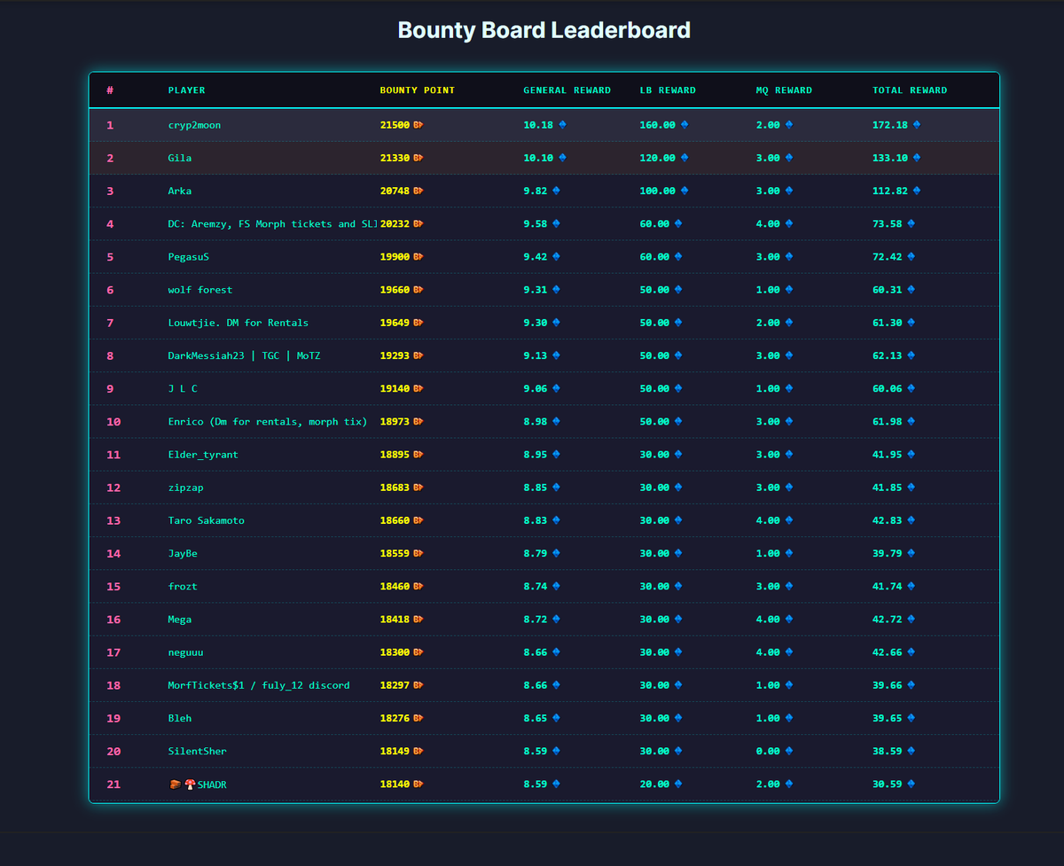Screen dimensions: 1064x866
Task: Select player name cryp2moon
Action: coord(194,125)
